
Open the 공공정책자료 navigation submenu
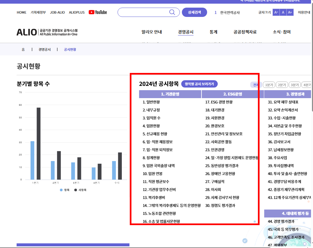pos(245,32)
